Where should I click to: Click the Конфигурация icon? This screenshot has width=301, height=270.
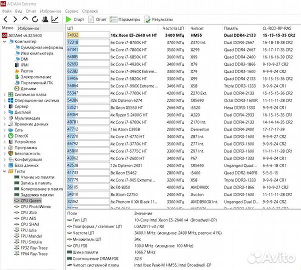[x=11, y=159]
